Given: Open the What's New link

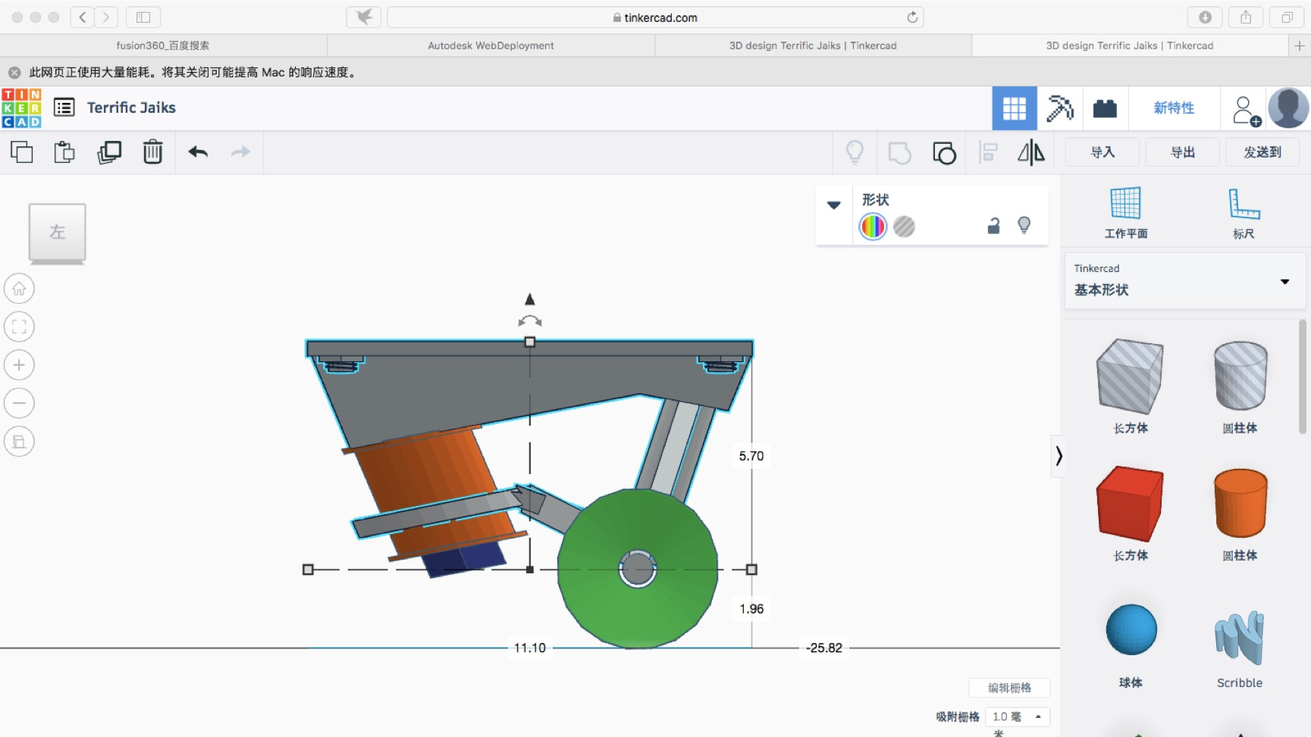Looking at the screenshot, I should 1174,108.
